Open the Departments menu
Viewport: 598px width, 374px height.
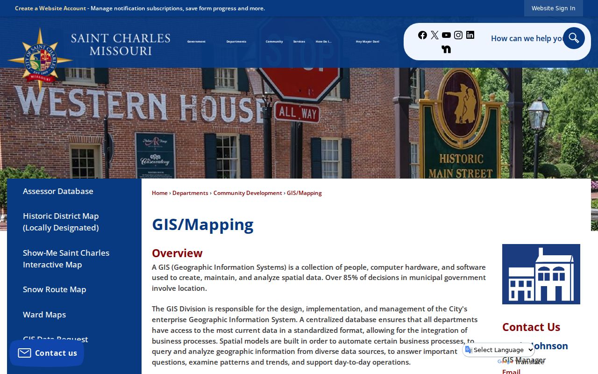tap(236, 42)
